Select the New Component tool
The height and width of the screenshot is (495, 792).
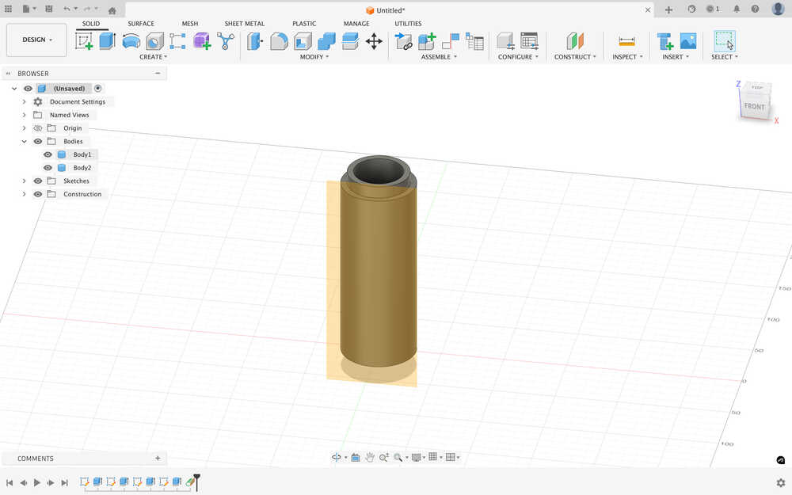pos(427,41)
